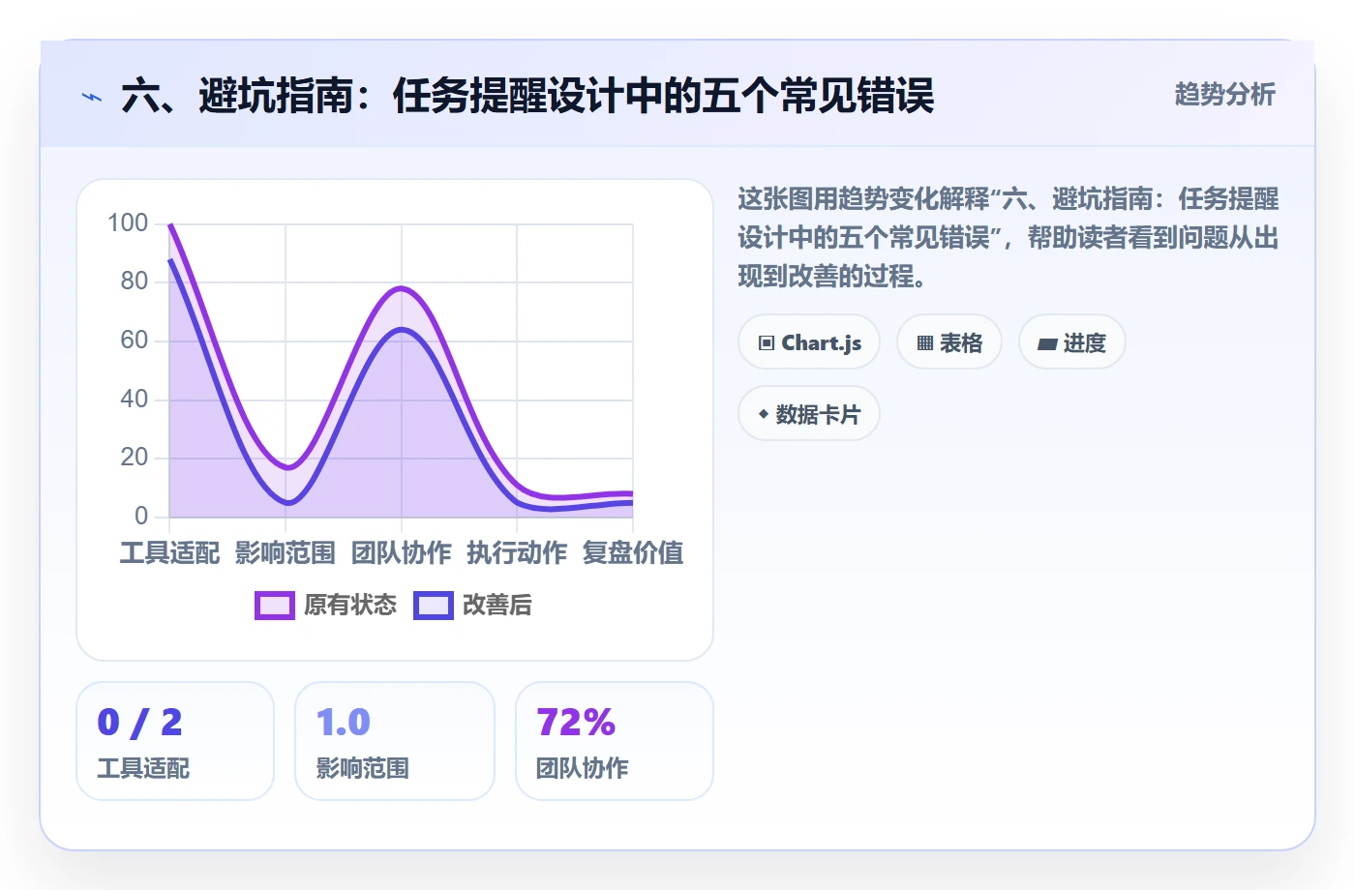Click the 团队协作 x-axis label under the chart

(402, 552)
